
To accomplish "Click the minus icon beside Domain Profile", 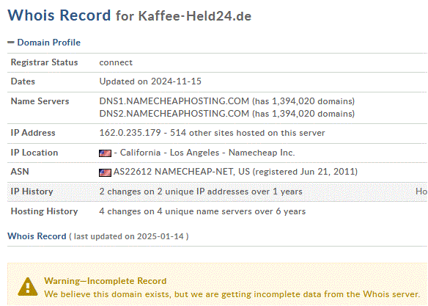I will [x=11, y=42].
